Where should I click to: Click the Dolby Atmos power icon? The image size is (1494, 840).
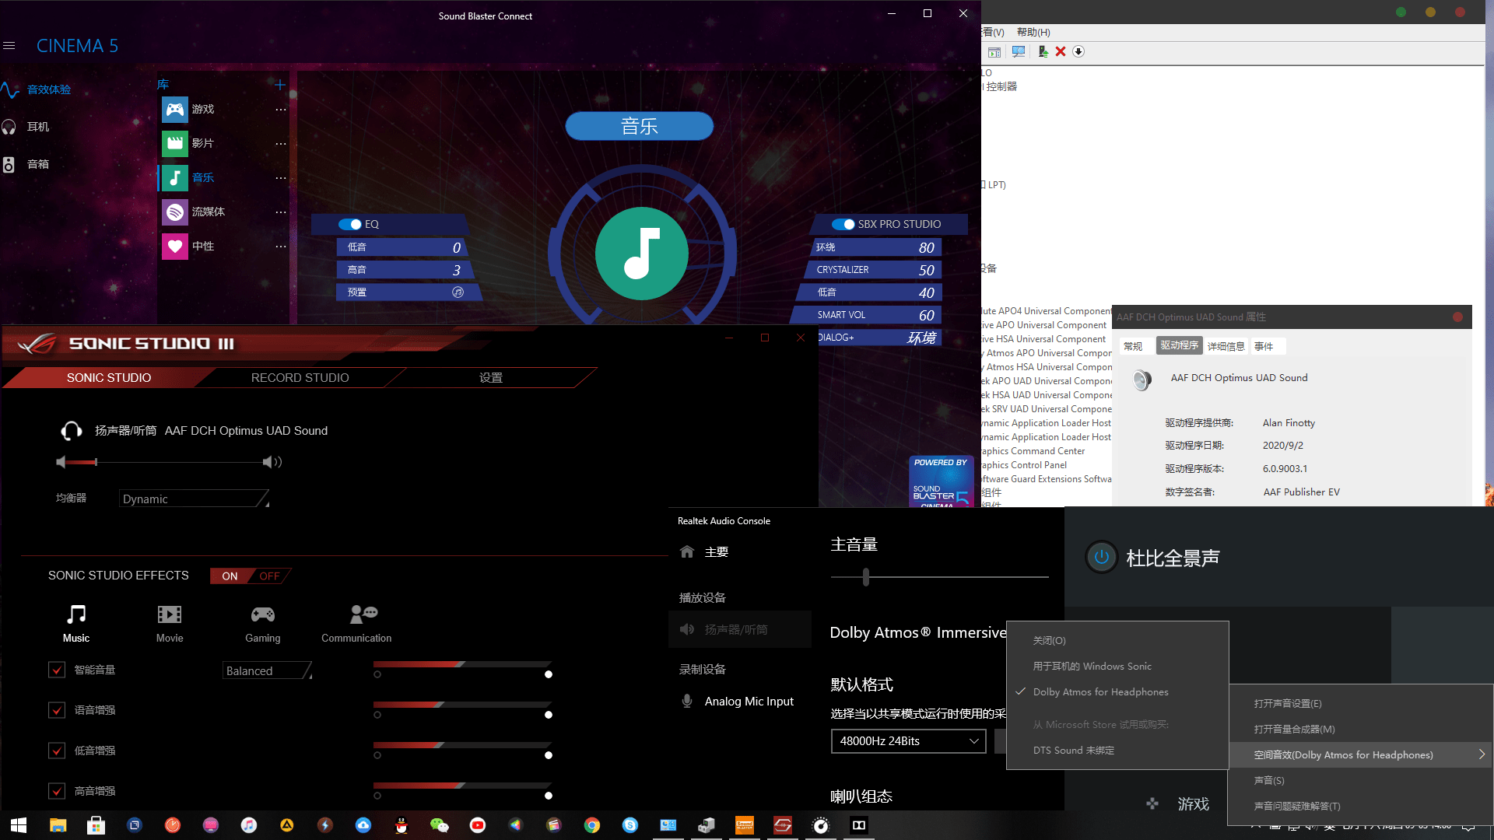(x=1102, y=557)
